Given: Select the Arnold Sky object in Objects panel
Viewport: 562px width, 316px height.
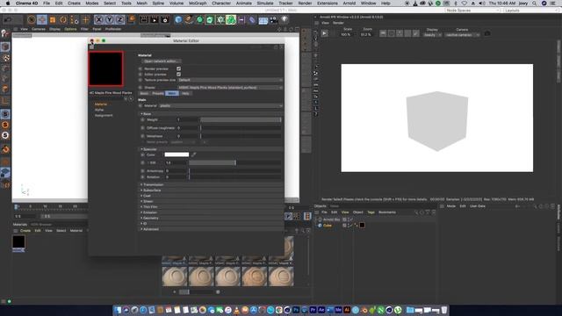Looking at the screenshot, I should click(x=331, y=219).
